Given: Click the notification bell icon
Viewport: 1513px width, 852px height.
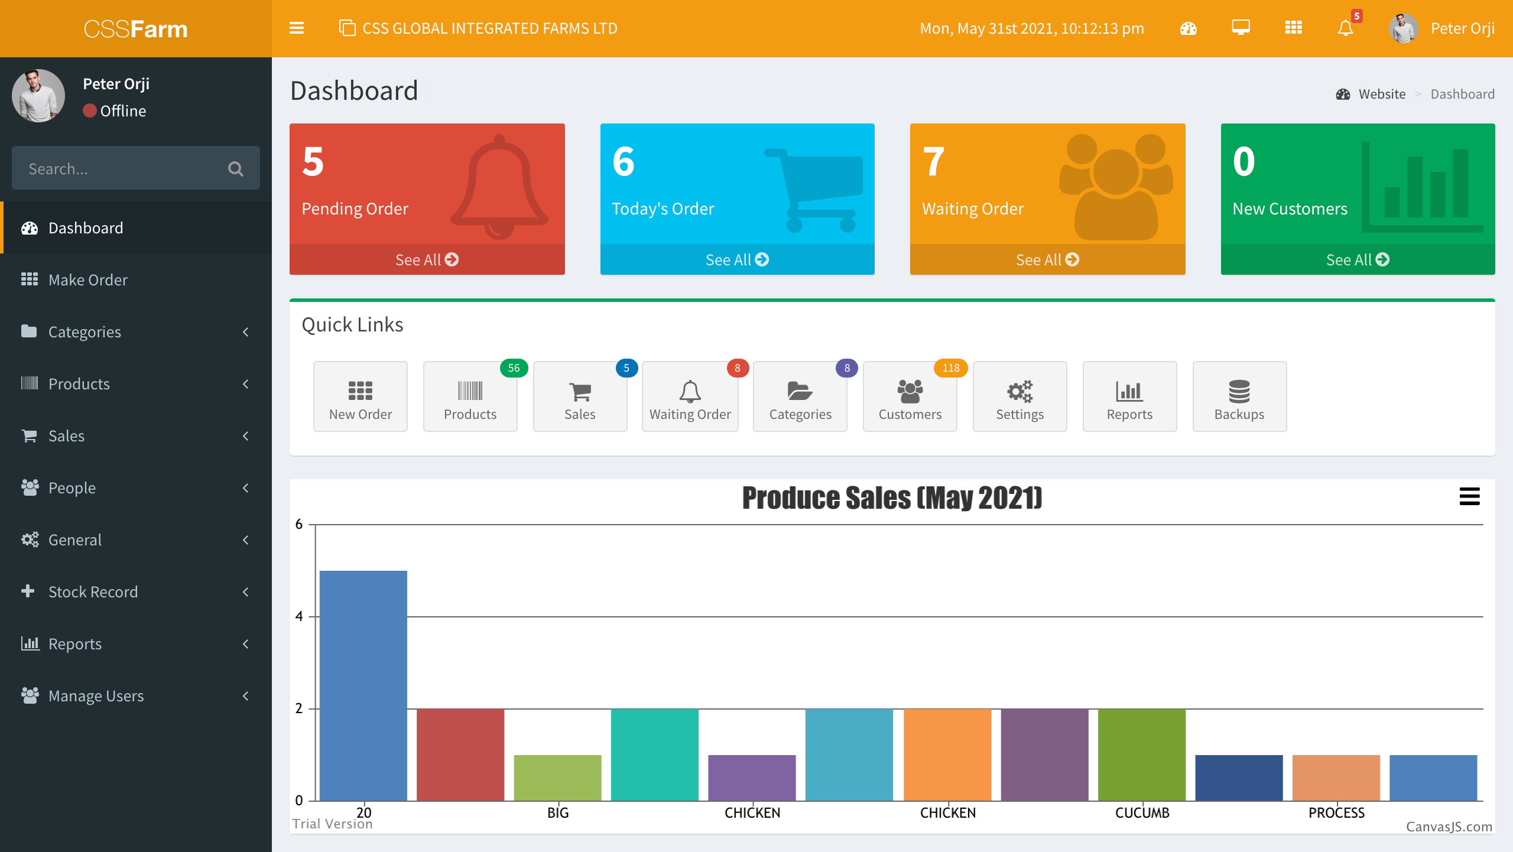Looking at the screenshot, I should (x=1345, y=28).
